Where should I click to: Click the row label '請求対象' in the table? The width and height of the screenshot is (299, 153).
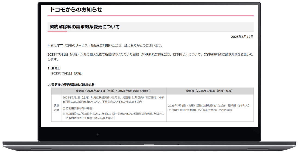56,108
